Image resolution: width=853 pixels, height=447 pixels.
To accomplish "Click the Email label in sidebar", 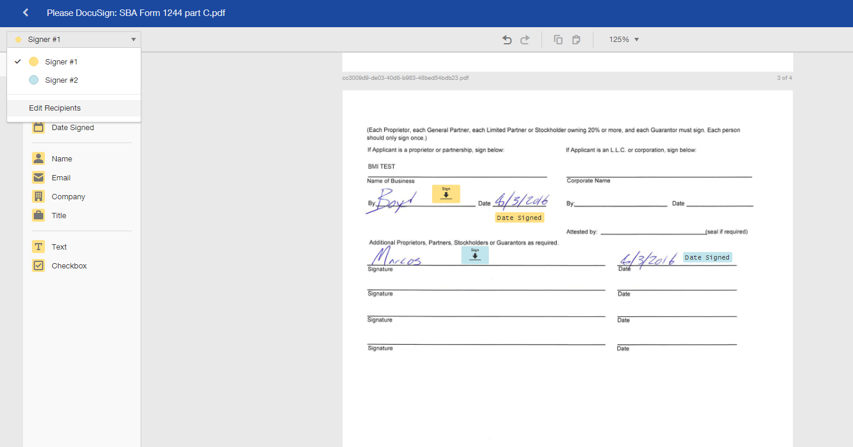I will pos(61,177).
